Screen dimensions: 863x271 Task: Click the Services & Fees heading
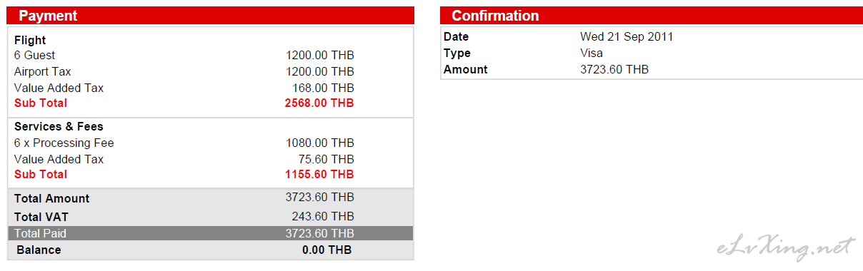pyautogui.click(x=59, y=126)
